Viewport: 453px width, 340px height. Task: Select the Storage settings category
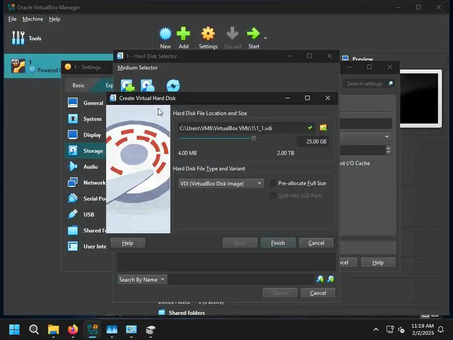pyautogui.click(x=85, y=151)
